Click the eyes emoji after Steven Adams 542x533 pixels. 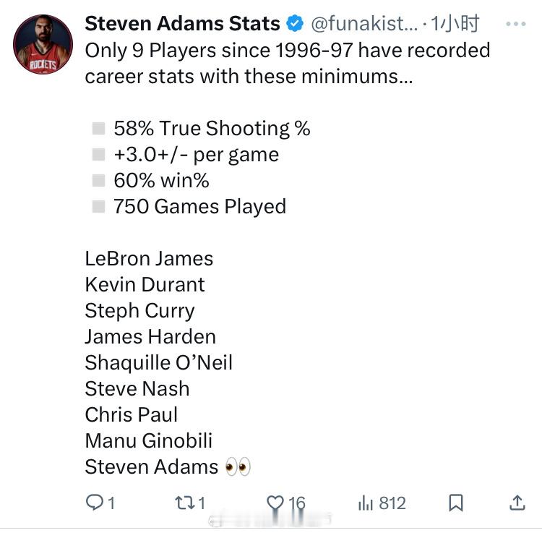[x=238, y=466]
